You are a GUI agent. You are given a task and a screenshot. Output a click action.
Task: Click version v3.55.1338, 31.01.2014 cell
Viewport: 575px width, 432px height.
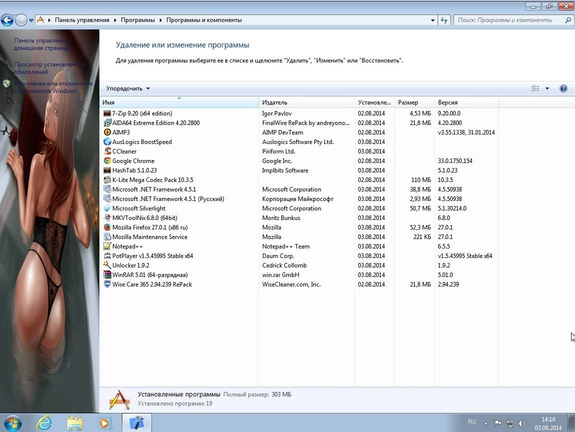466,132
